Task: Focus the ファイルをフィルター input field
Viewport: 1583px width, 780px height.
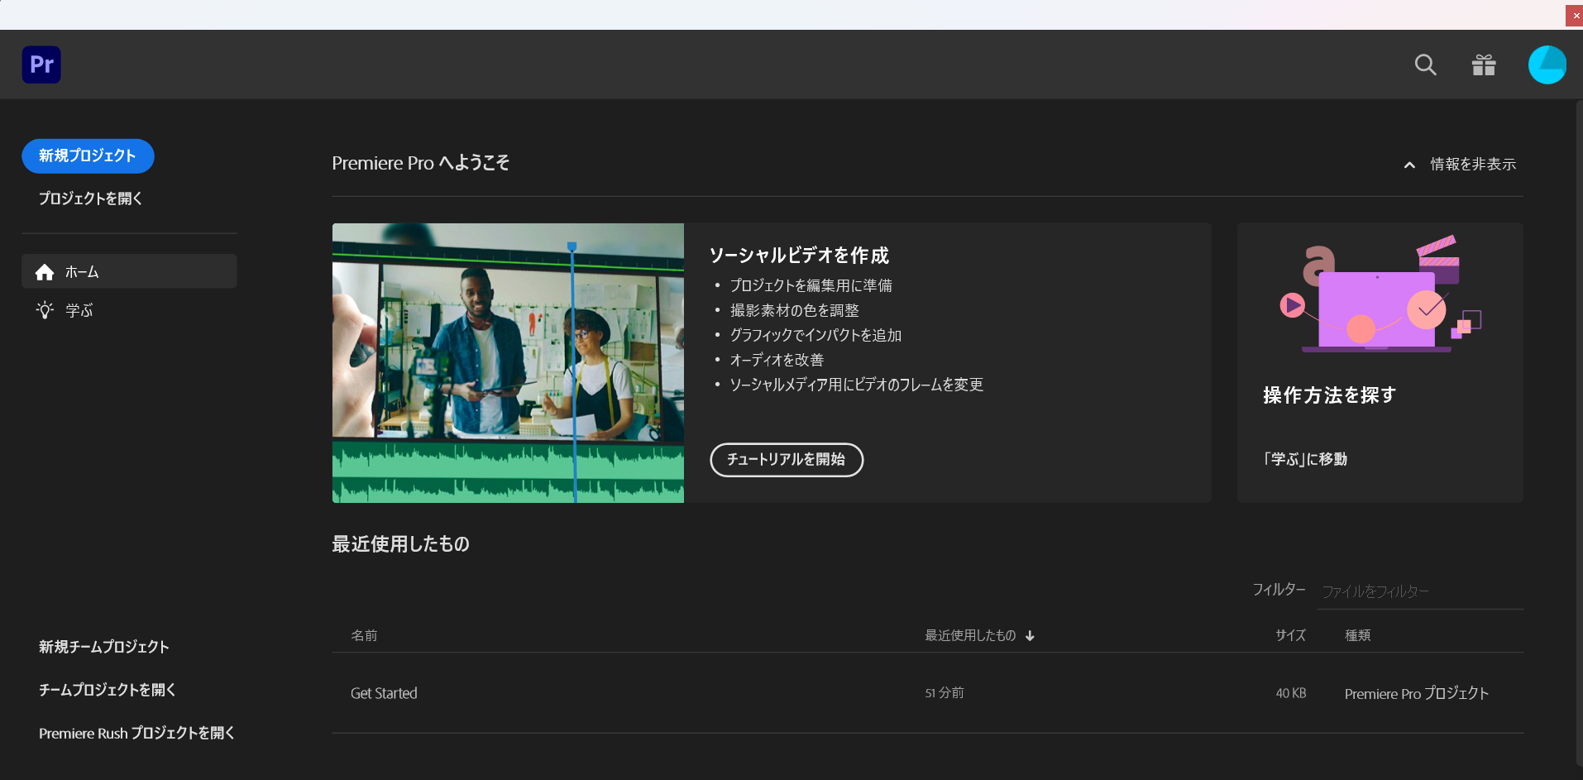Action: coord(1420,591)
